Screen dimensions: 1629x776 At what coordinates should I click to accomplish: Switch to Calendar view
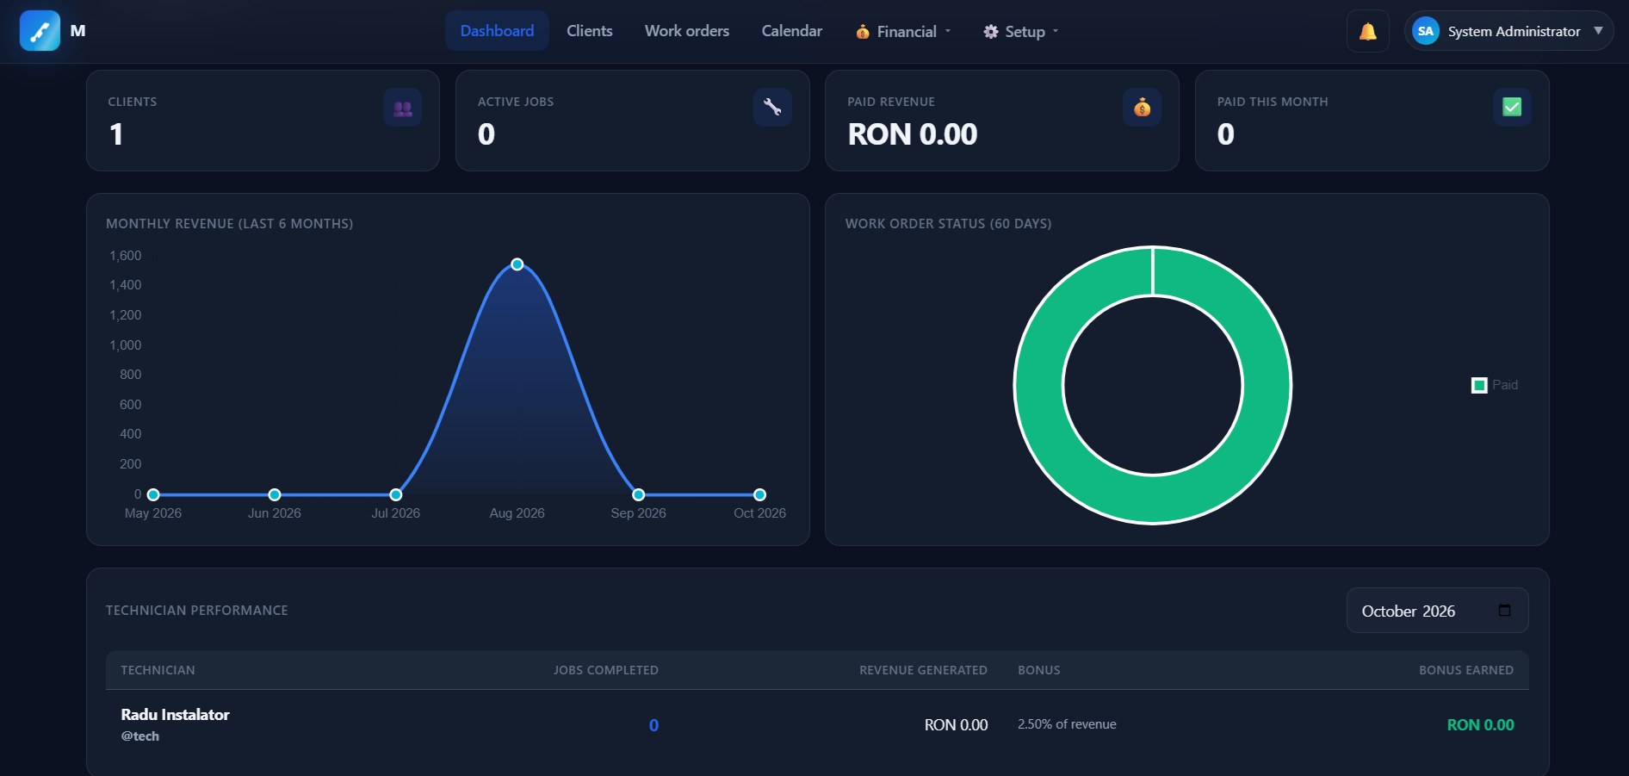coord(792,31)
